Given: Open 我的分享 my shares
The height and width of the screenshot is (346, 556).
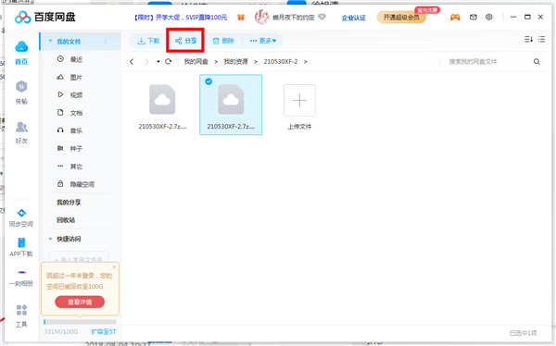Looking at the screenshot, I should [x=69, y=203].
